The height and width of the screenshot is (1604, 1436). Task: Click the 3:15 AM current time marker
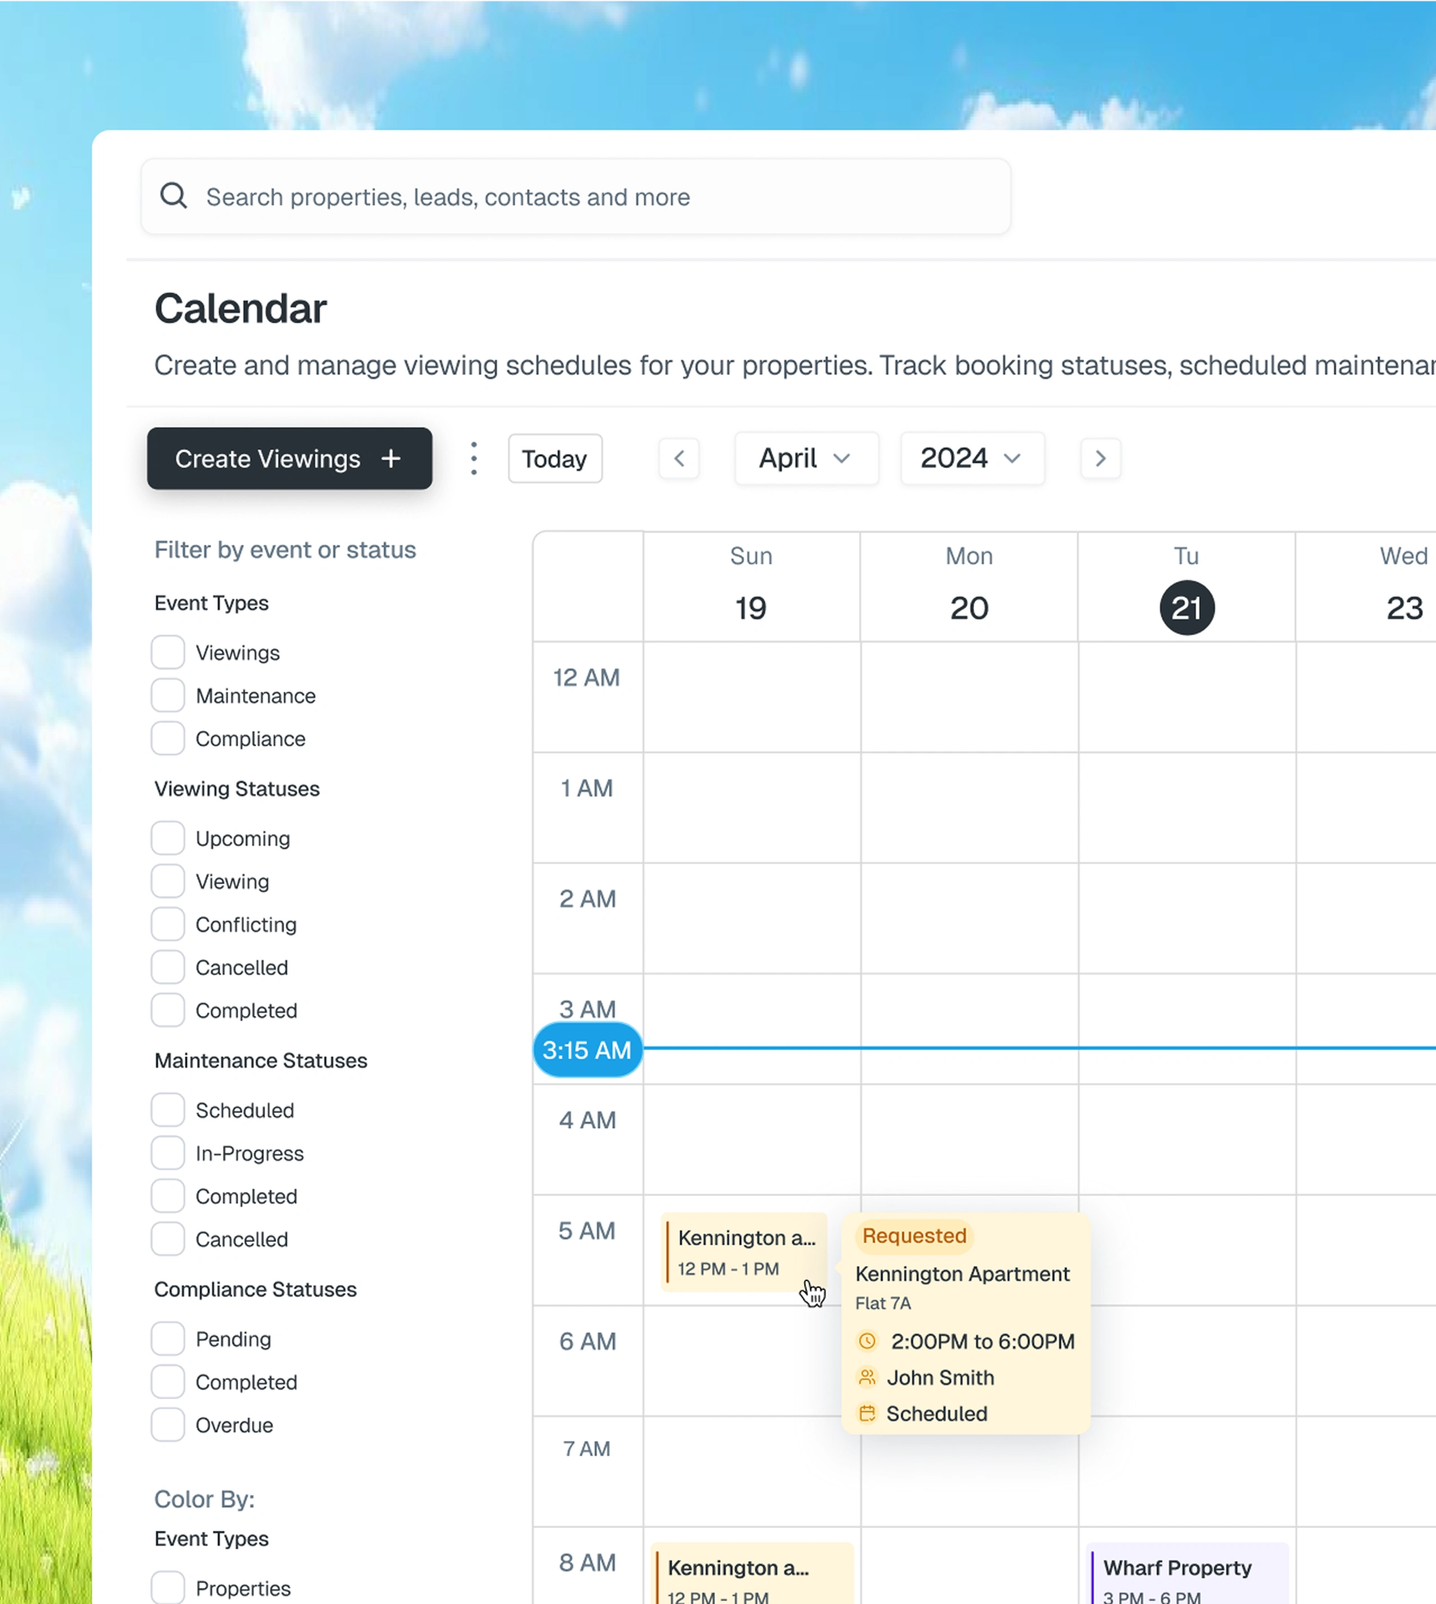(x=587, y=1050)
